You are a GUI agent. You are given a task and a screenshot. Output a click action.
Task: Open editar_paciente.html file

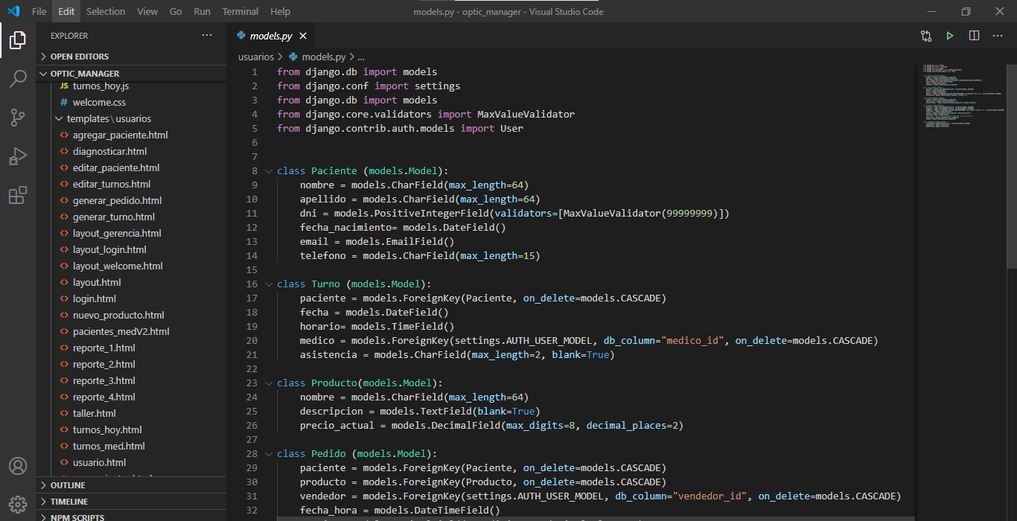(116, 168)
